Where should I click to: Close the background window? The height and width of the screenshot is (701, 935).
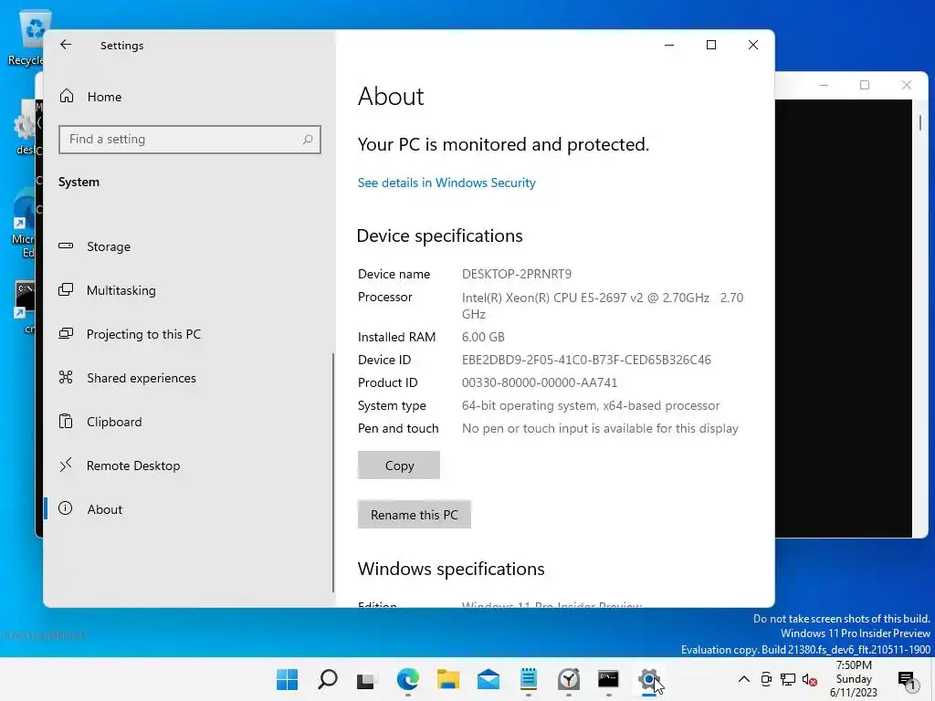907,85
